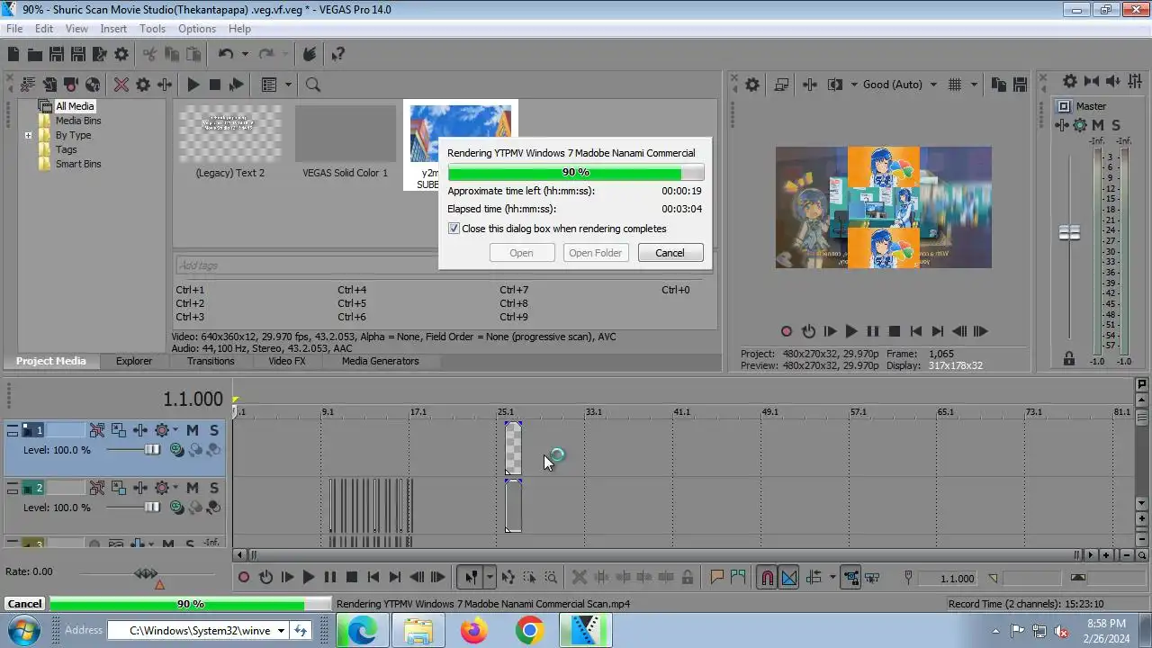Click the Undo arrow icon
Screen dimensions: 1152x648
point(226,54)
